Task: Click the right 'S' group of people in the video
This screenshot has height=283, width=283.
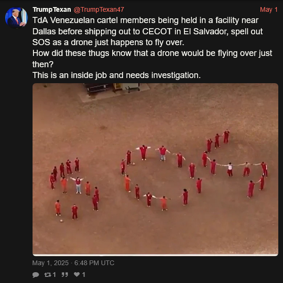Action: coord(235,163)
